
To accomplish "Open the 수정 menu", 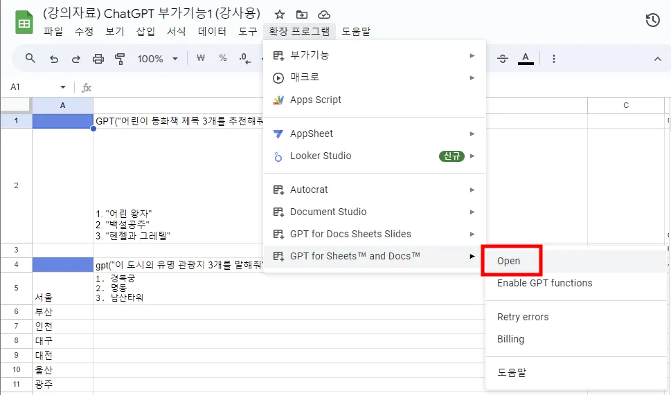I will 84,31.
